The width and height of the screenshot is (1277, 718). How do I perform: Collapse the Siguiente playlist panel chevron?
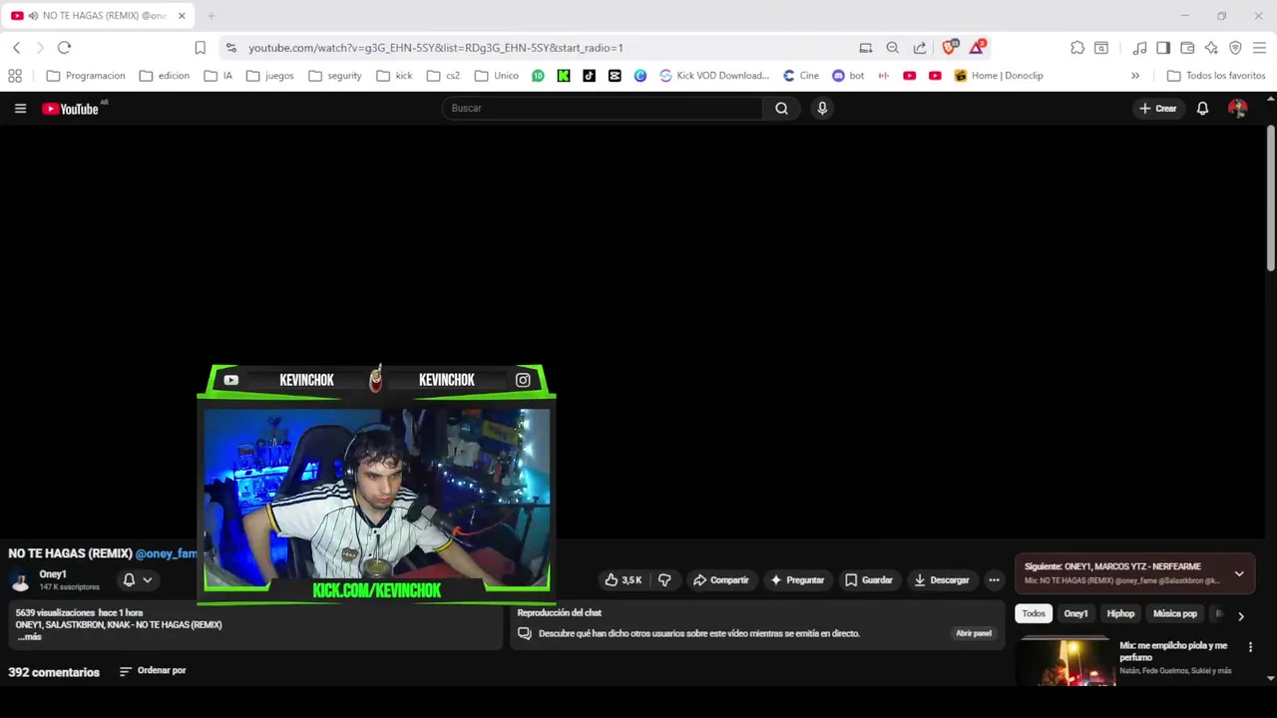coord(1239,573)
